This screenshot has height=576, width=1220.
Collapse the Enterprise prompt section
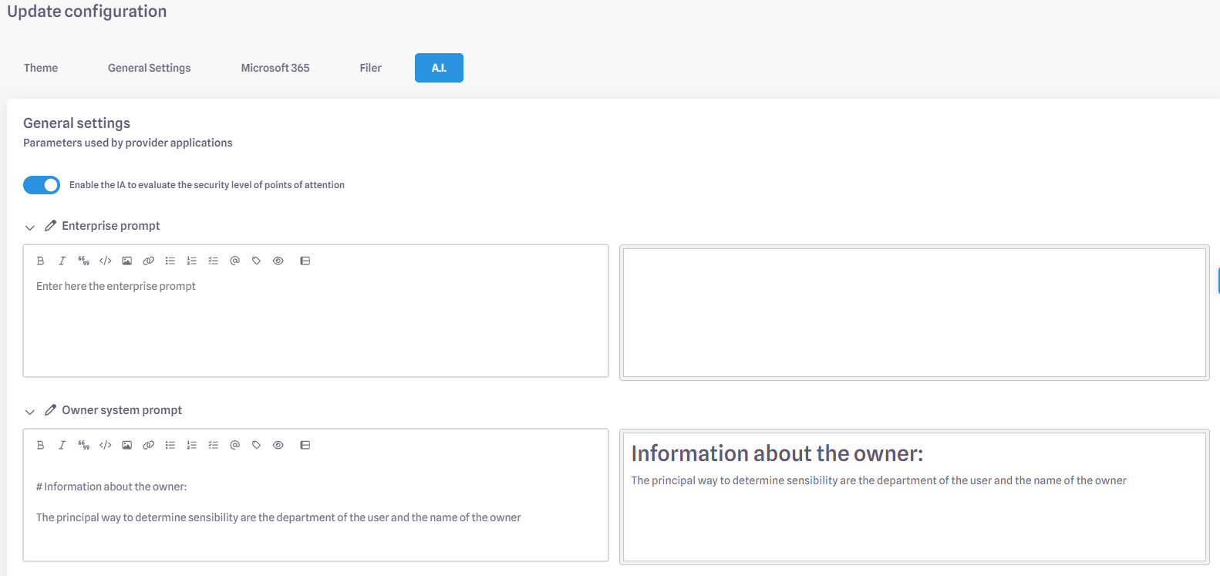30,227
